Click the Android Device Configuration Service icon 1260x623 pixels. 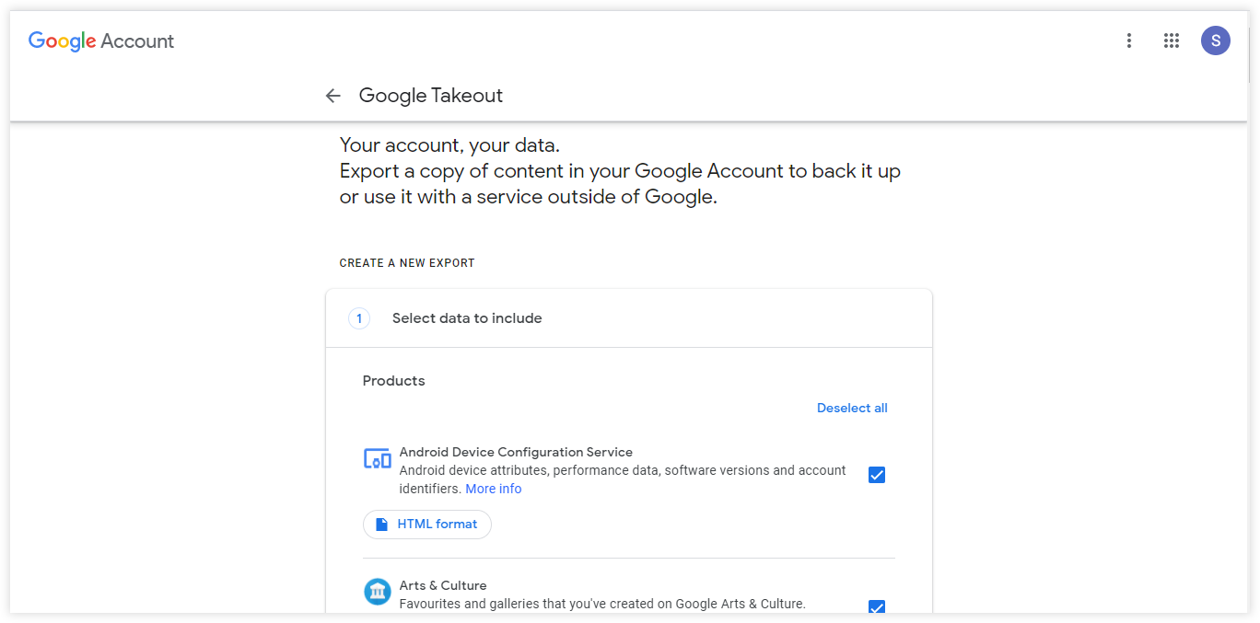click(378, 458)
